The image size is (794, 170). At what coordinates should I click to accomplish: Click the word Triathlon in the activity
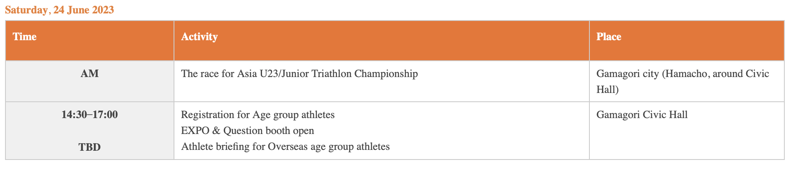coord(332,74)
